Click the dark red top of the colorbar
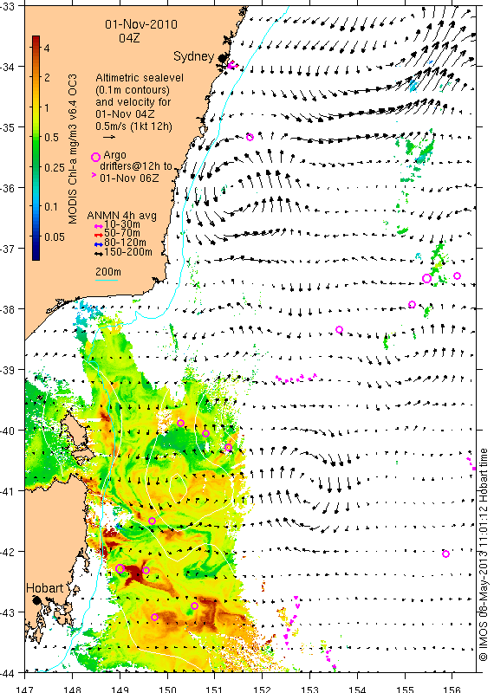Viewport: 494px width, 693px height. tap(36, 40)
